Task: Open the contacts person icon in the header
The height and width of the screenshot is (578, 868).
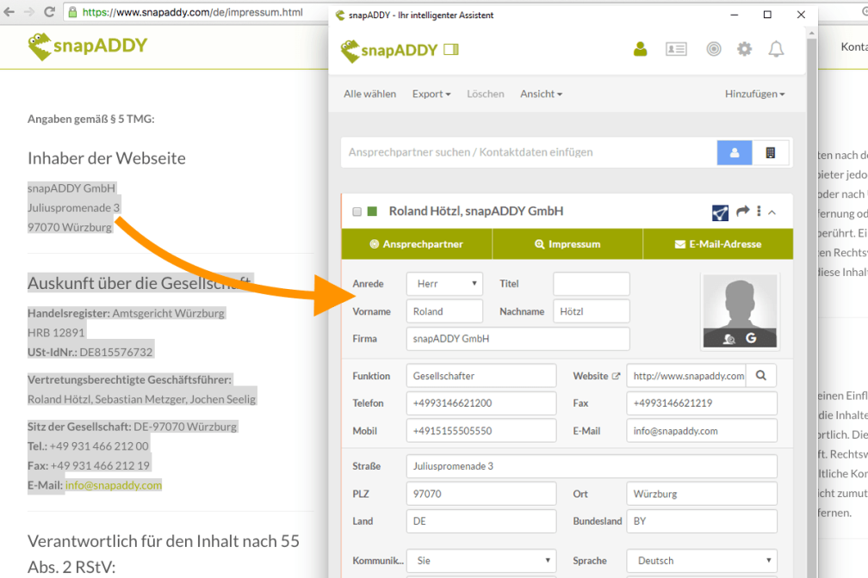Action: (640, 49)
